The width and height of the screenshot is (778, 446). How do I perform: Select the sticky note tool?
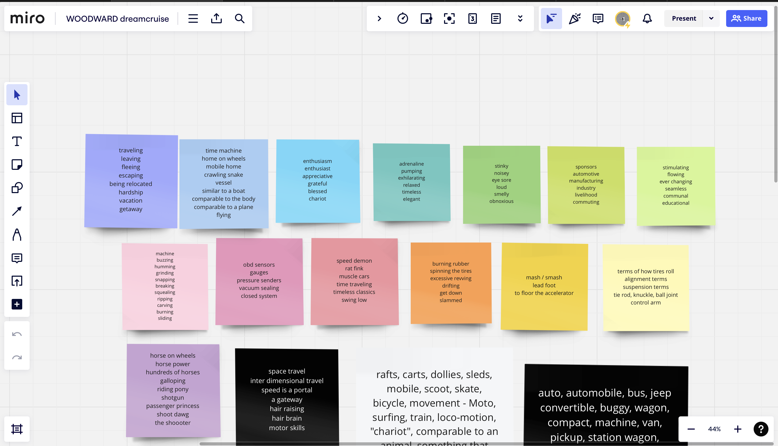[x=17, y=165]
